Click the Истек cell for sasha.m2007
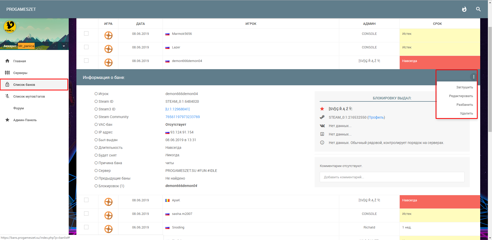The height and width of the screenshot is (240, 492). 440,215
